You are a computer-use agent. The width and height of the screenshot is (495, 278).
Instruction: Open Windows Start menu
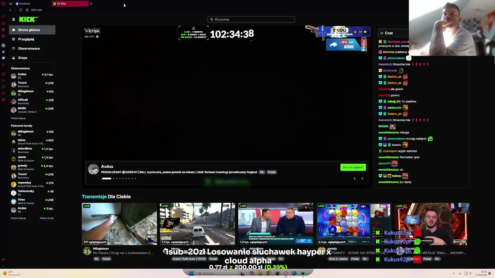(191, 273)
